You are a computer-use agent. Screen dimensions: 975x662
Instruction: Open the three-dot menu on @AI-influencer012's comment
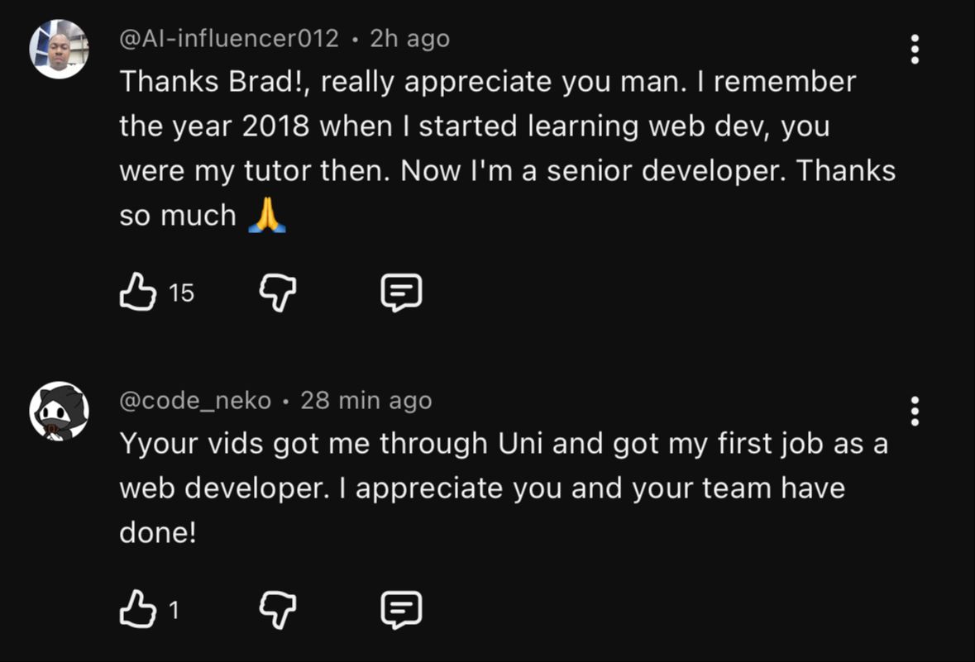coord(915,50)
